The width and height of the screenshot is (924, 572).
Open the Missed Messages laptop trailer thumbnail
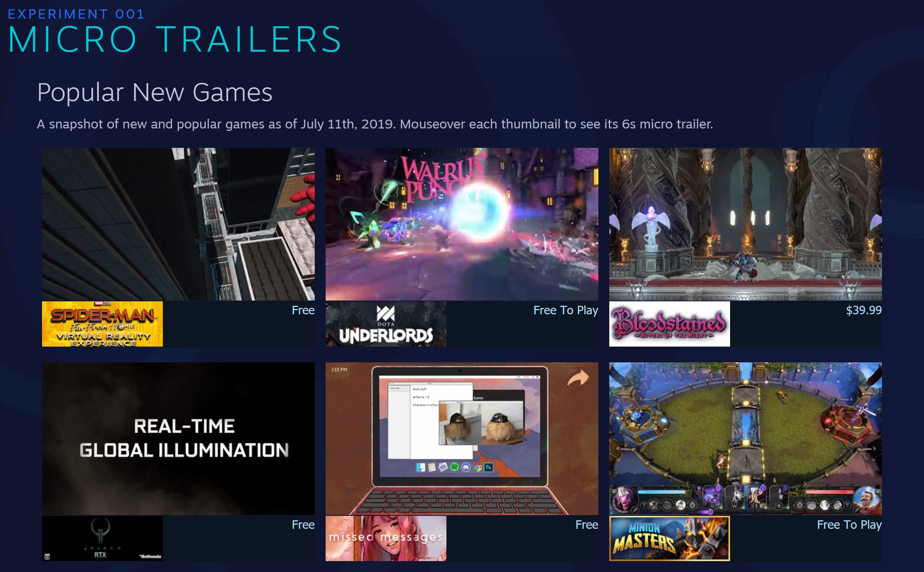coord(462,439)
